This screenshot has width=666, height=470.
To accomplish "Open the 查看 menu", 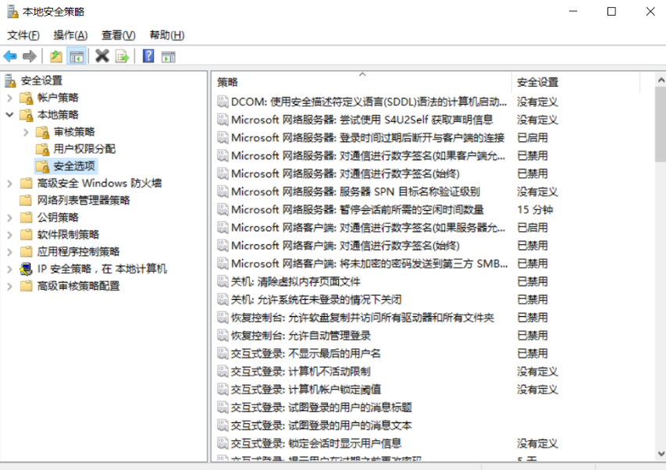I will tap(116, 35).
